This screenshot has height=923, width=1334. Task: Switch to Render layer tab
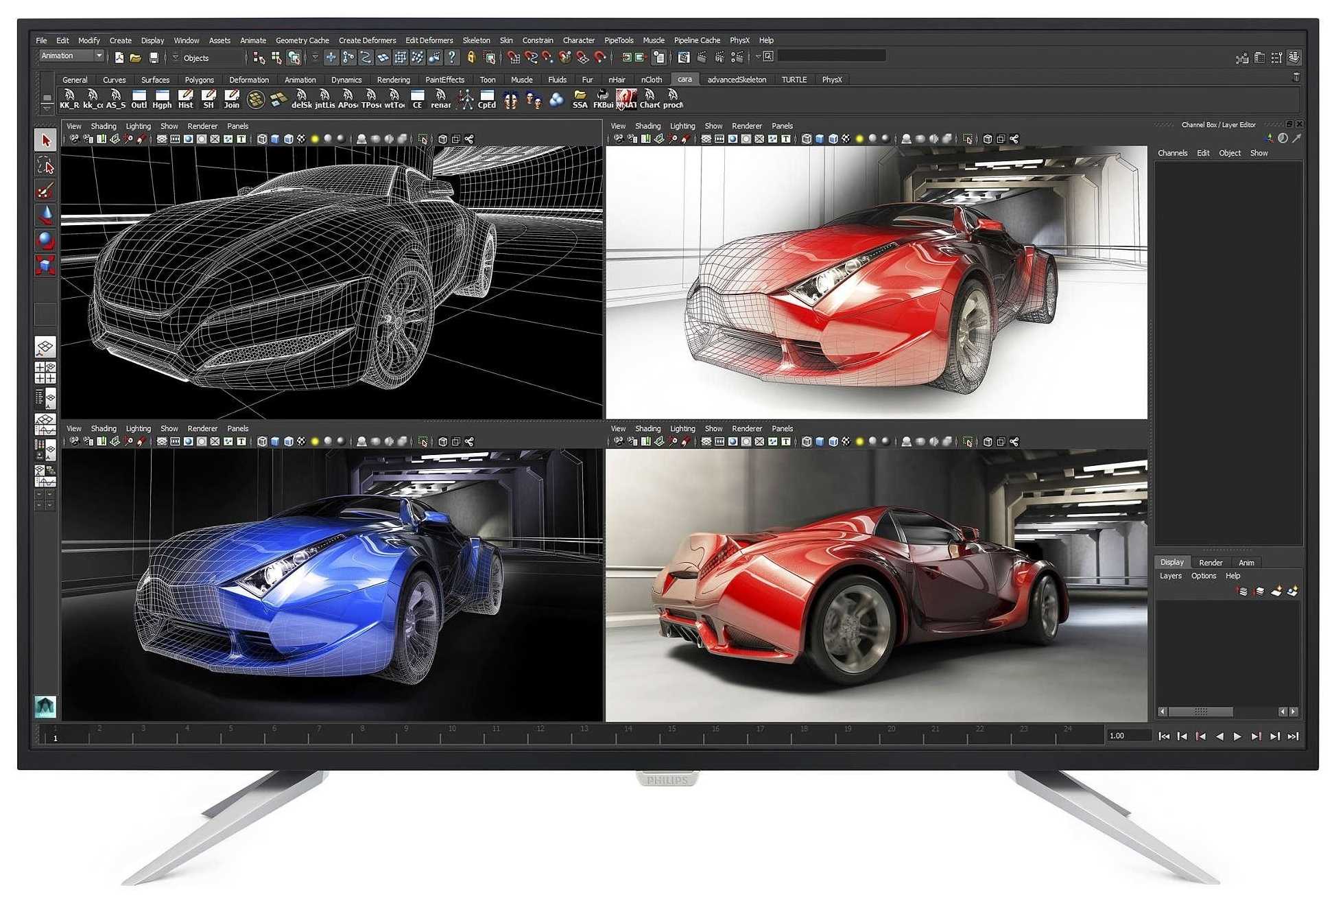[x=1210, y=563]
